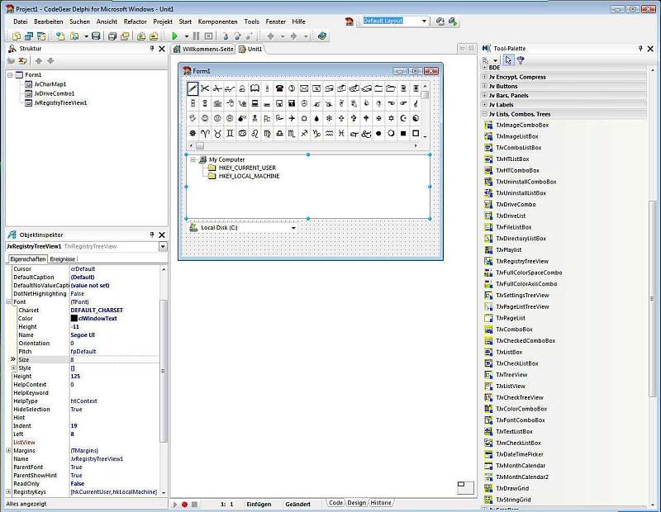Switch to the Willkommens-Seite tab
Screen dimensions: 661x512
point(208,49)
